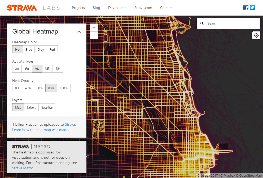Set heatmap color to Gray
263x178 pixels.
[41, 49]
